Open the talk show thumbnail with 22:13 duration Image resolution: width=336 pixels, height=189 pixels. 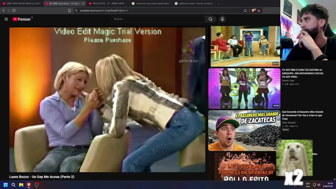(x=244, y=46)
